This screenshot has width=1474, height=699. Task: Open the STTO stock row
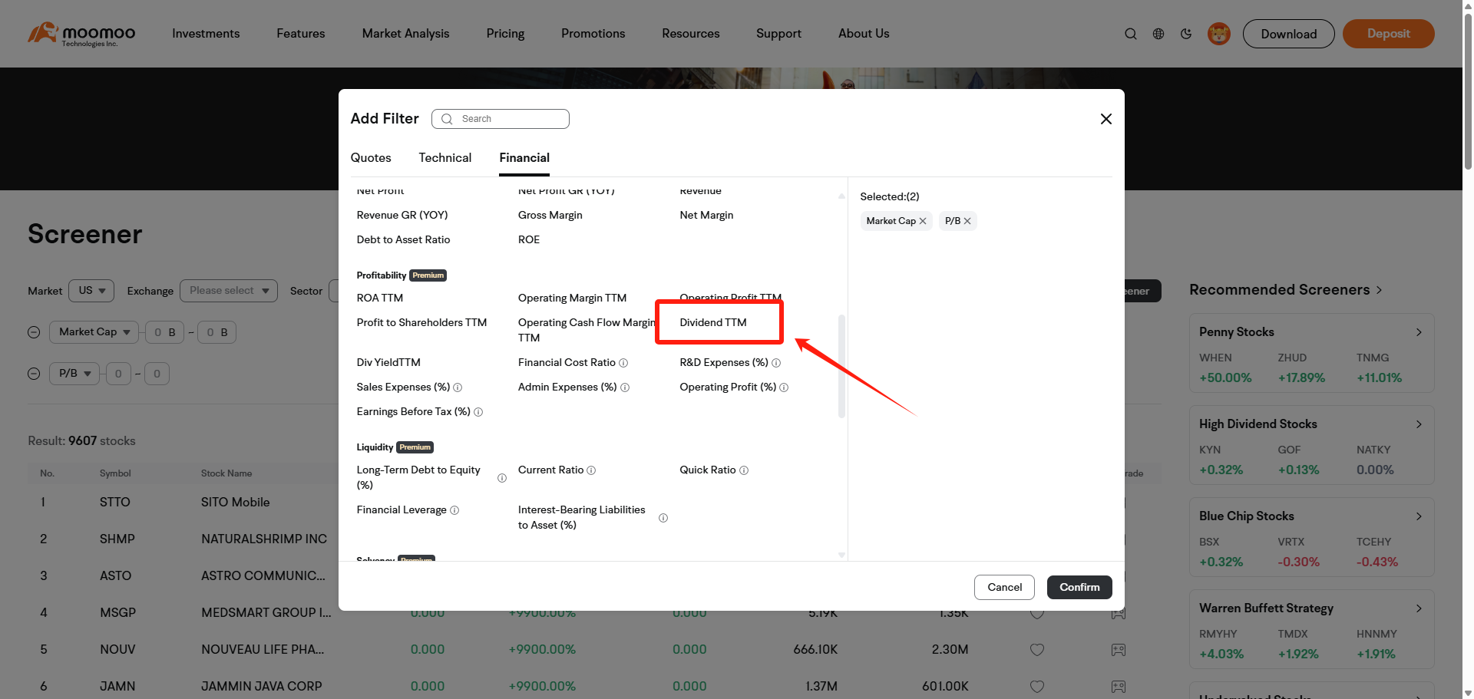(184, 503)
